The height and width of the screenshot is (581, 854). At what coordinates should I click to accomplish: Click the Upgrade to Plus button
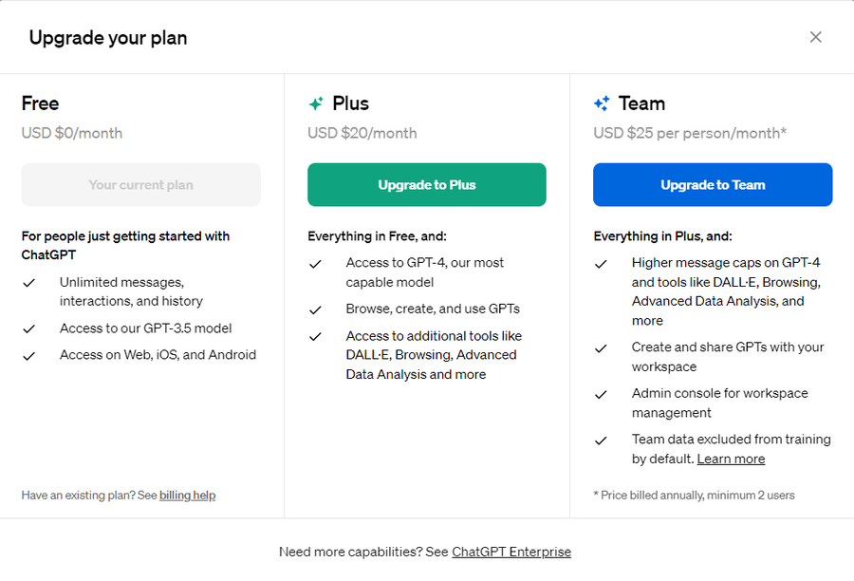[x=426, y=184]
